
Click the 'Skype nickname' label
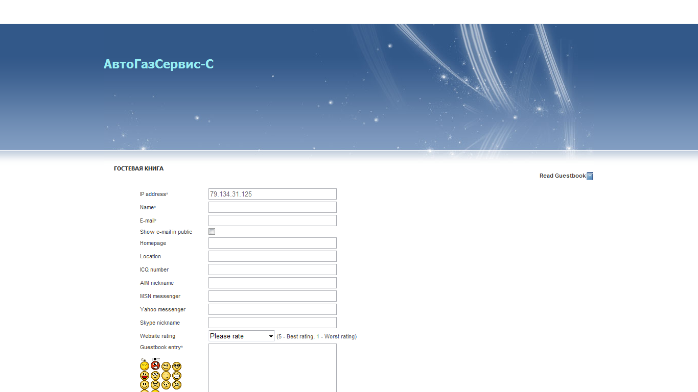(160, 323)
